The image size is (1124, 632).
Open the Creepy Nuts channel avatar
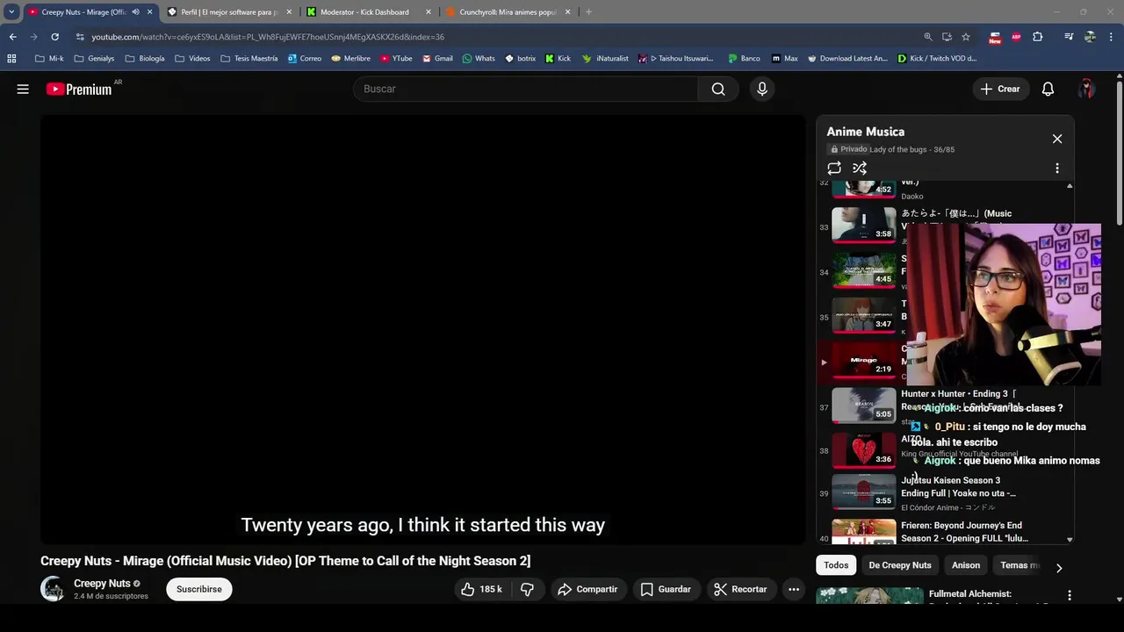pos(53,589)
